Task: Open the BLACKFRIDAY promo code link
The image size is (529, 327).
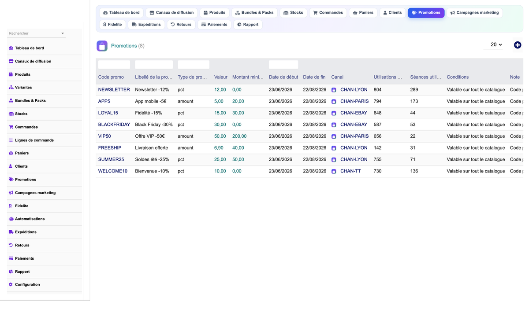Action: [x=114, y=125]
